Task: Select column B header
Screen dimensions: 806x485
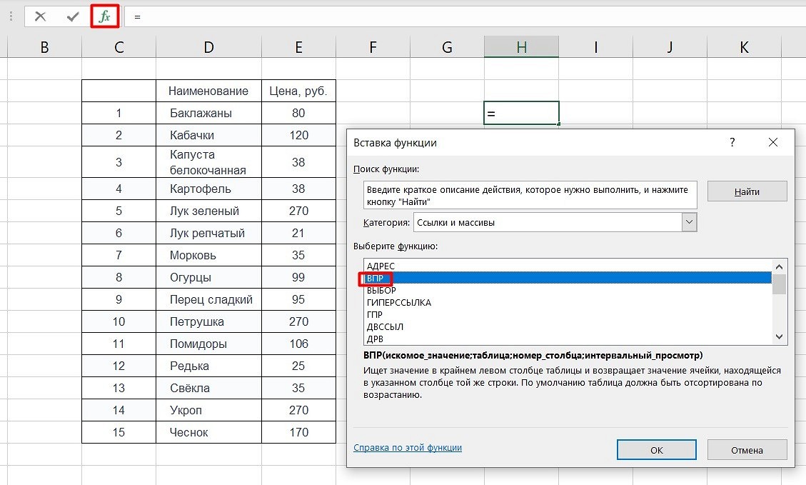Action: [x=45, y=47]
